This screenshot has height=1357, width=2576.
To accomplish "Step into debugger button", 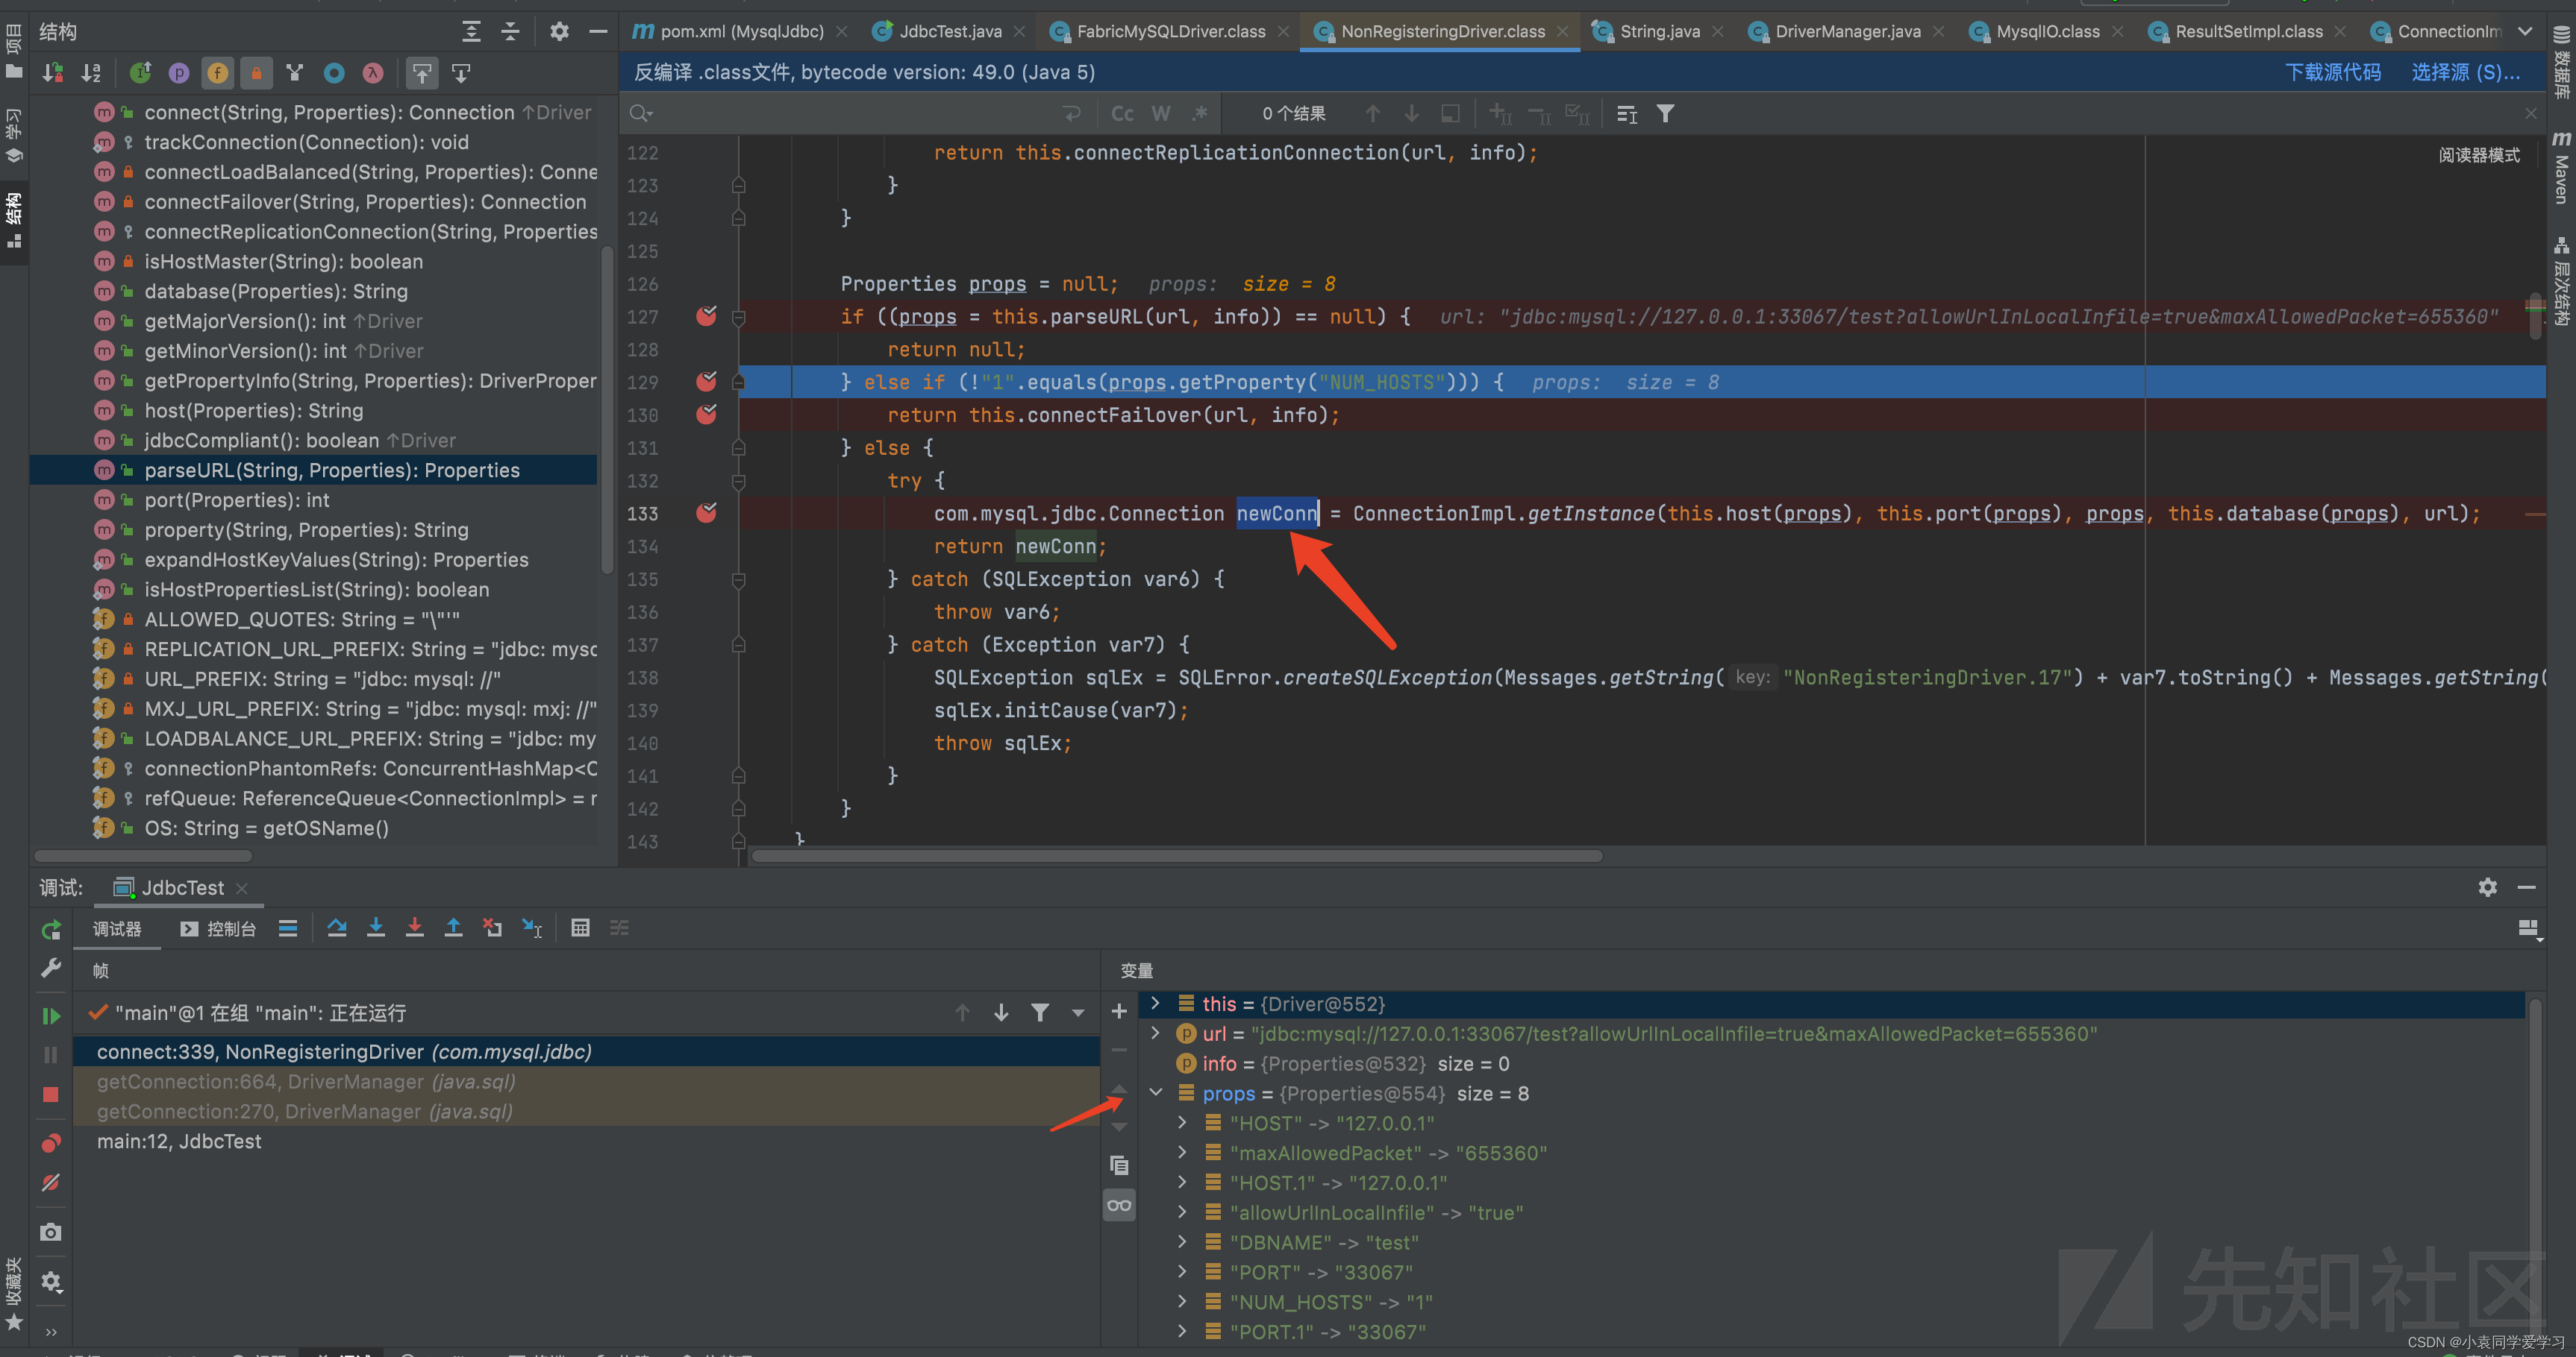I will click(376, 928).
